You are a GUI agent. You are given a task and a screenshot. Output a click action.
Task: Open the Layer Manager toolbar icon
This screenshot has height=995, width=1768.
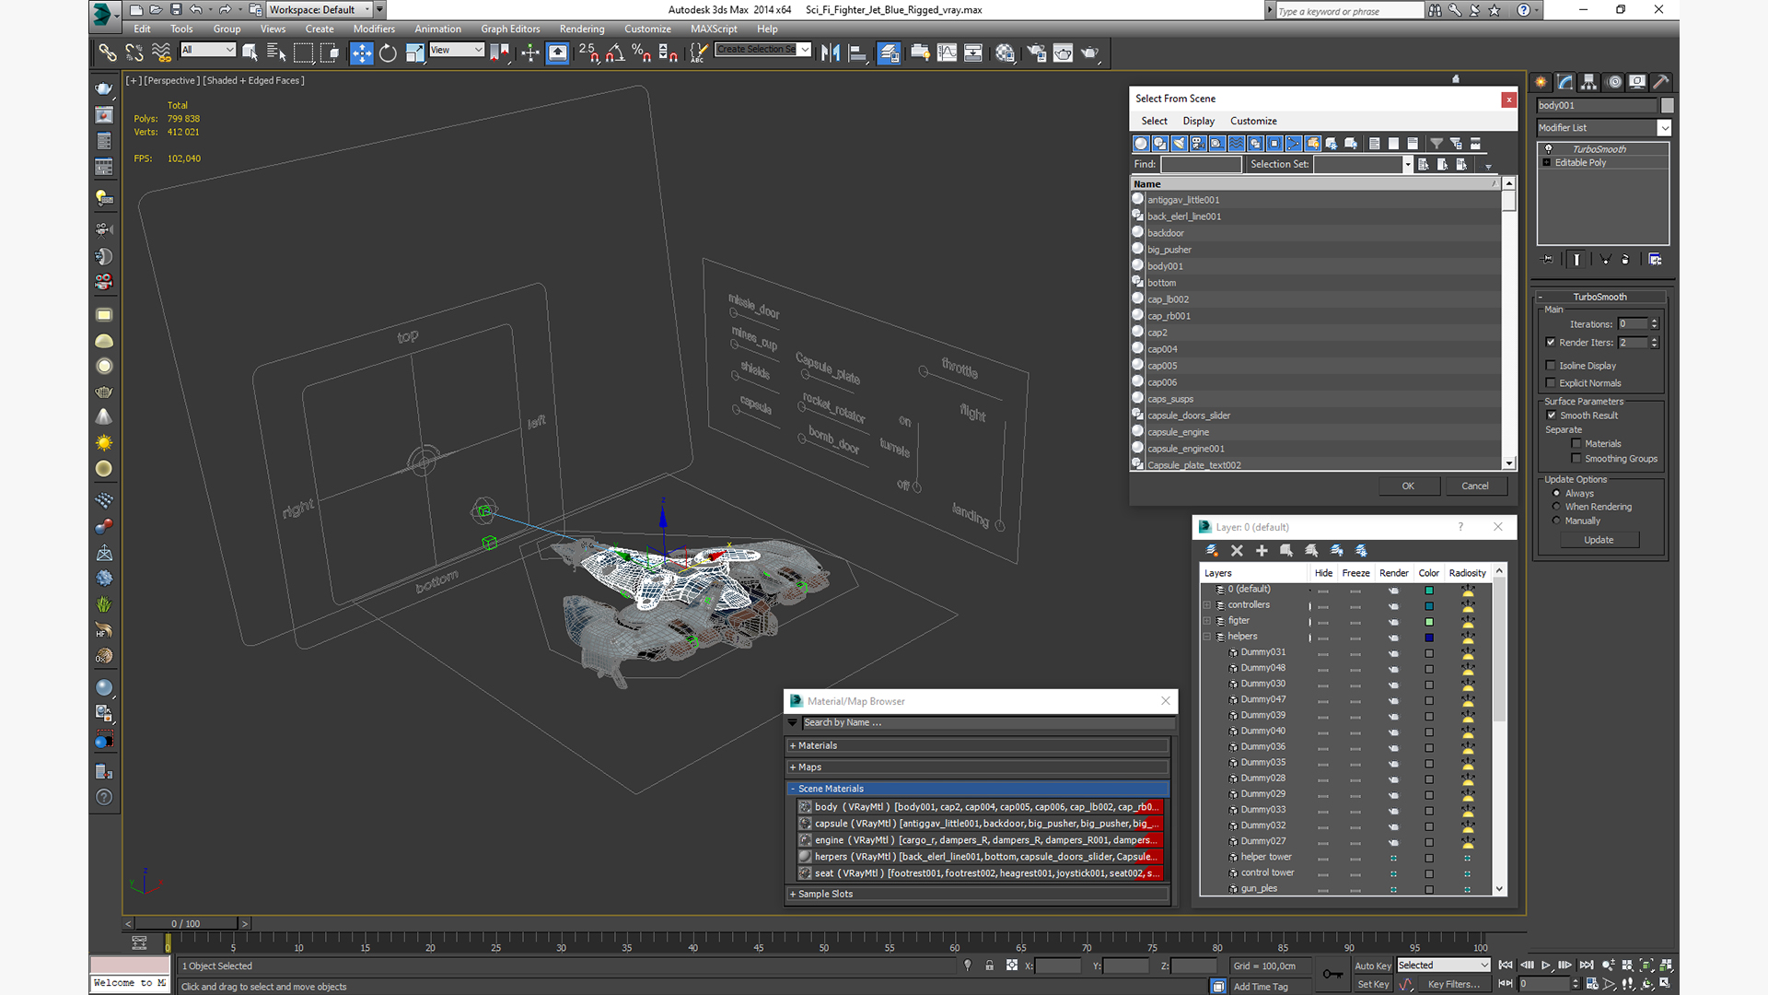pos(889,53)
